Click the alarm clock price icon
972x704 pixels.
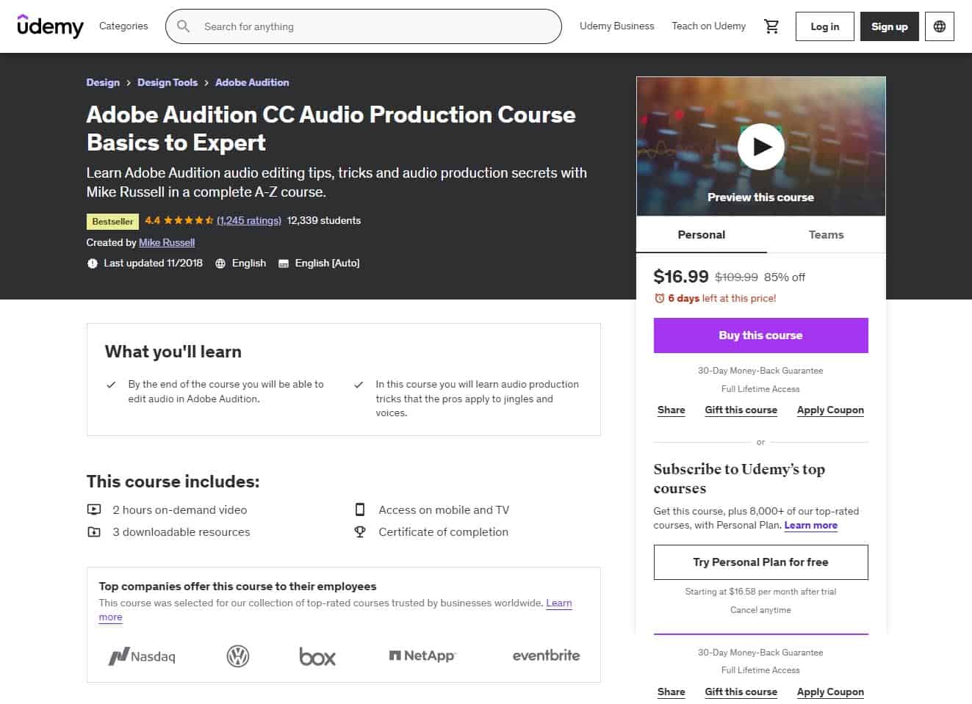659,298
